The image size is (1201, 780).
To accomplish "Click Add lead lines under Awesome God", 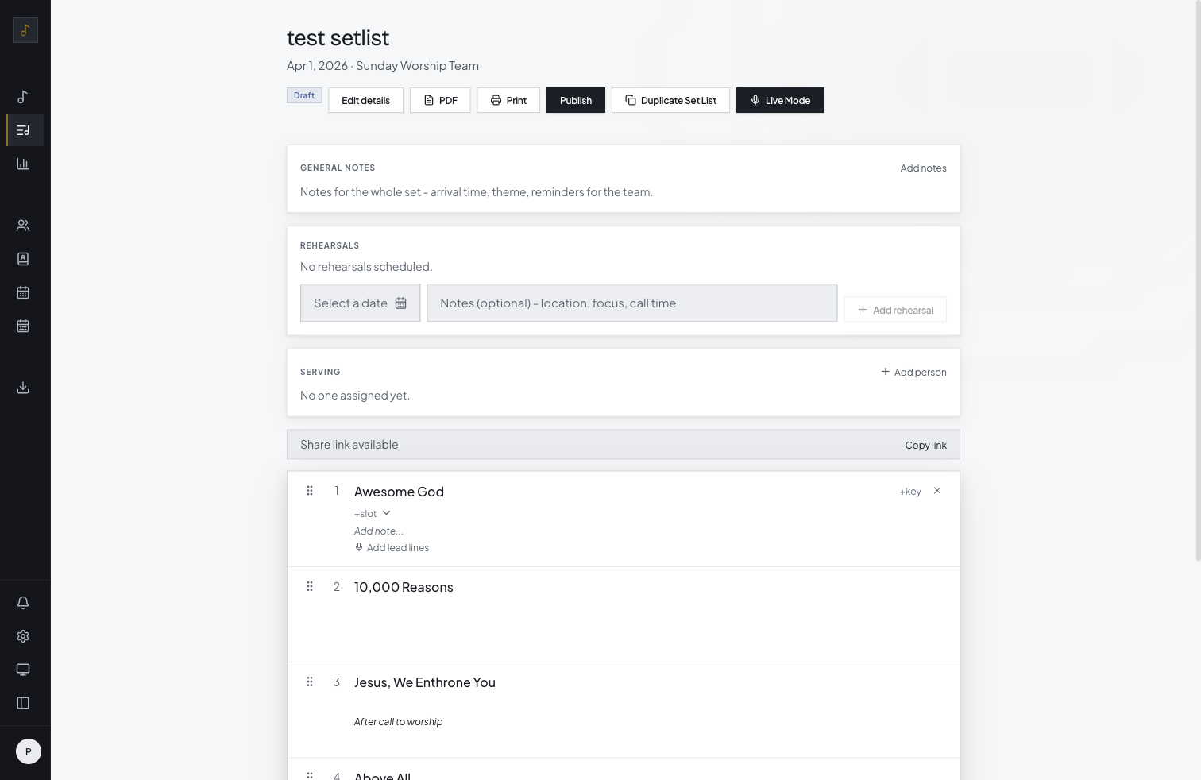I will [392, 548].
